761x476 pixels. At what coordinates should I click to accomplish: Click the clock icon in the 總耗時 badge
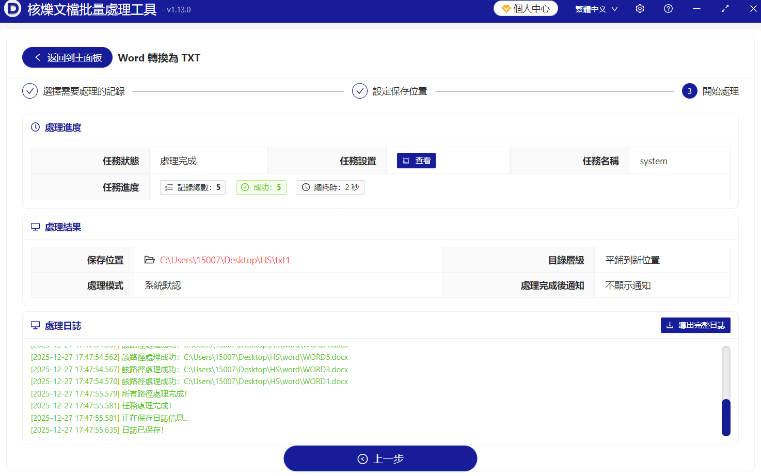(x=305, y=187)
